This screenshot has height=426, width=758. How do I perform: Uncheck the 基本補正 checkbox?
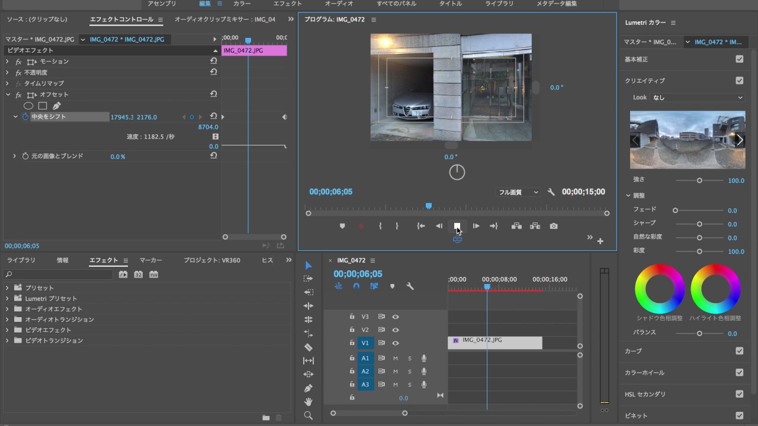click(x=739, y=59)
